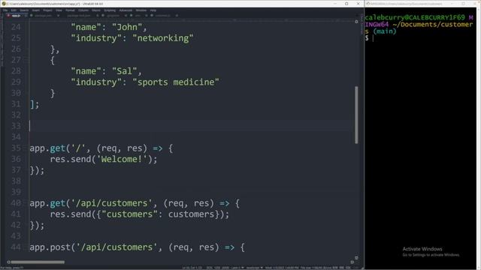Open the File menu in UltraEdit
The image size is (481, 270).
tap(5, 10)
